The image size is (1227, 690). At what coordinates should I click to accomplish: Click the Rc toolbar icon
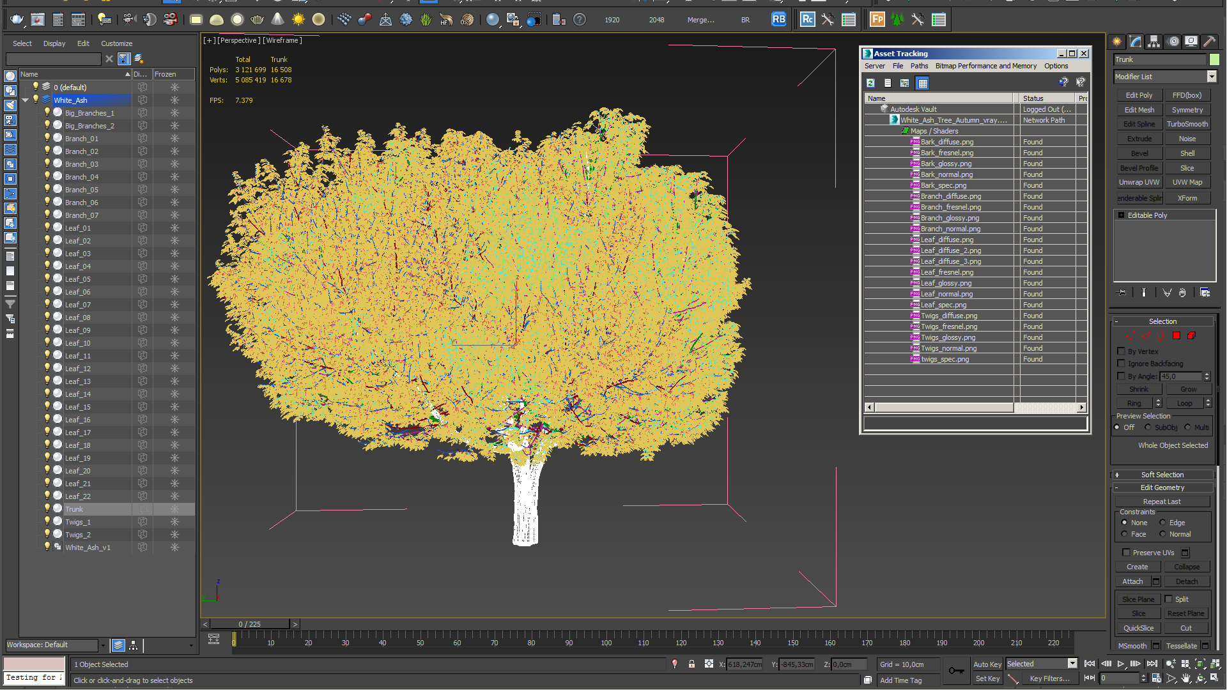808,20
